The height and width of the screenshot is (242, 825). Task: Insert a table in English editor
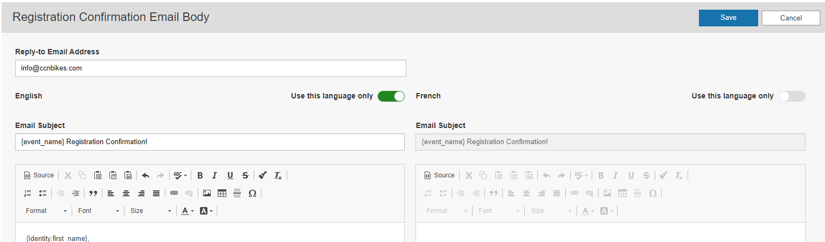click(222, 193)
